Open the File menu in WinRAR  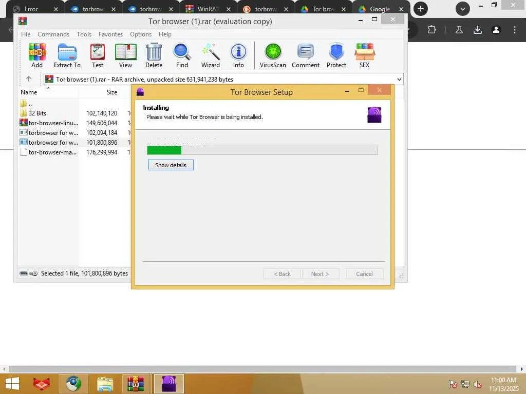pyautogui.click(x=26, y=34)
